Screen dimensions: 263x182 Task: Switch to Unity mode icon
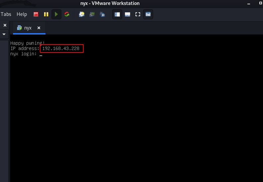click(148, 14)
